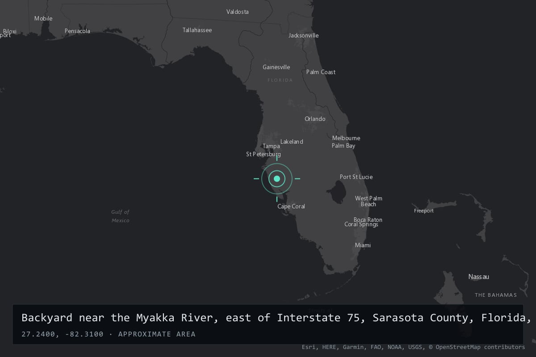Screen dimensions: 536x357
Task: Select the Lakeland label
Action: pos(292,142)
